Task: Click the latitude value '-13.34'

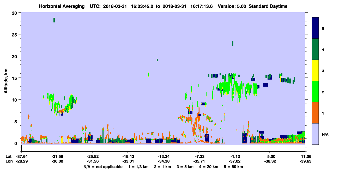Action: click(163, 157)
